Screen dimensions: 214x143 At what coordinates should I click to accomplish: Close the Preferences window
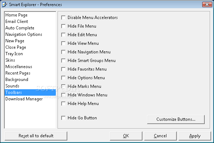coord(207,5)
